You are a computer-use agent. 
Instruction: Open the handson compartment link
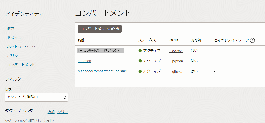click(x=84, y=61)
